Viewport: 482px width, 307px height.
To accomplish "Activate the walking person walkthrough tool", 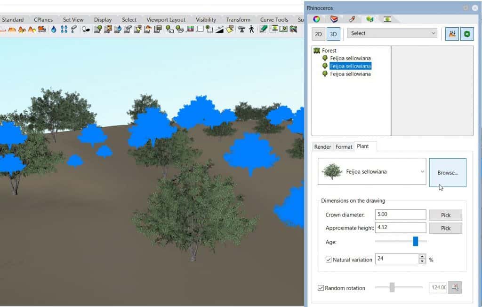I will (x=251, y=29).
